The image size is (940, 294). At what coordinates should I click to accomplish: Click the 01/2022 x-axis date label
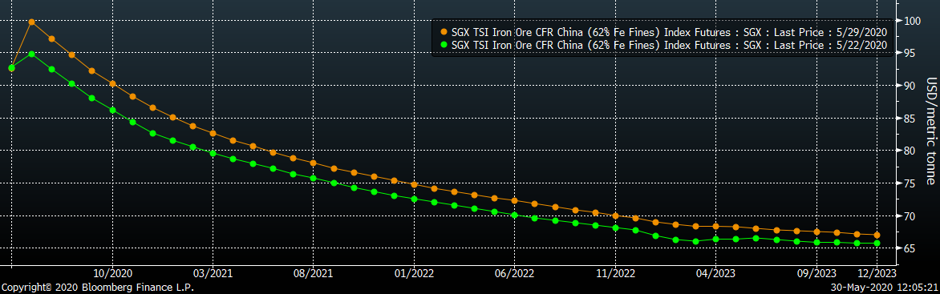click(x=414, y=273)
